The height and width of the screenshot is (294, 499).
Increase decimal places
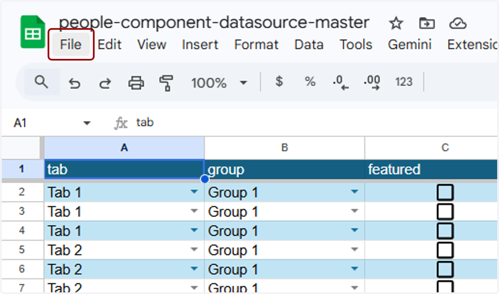pyautogui.click(x=372, y=83)
